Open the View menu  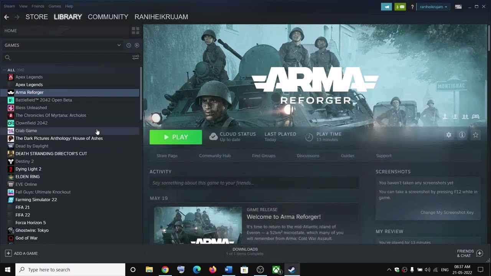click(x=23, y=6)
